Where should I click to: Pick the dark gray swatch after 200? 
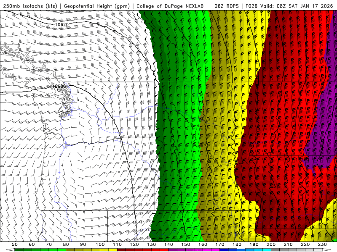point(275,250)
